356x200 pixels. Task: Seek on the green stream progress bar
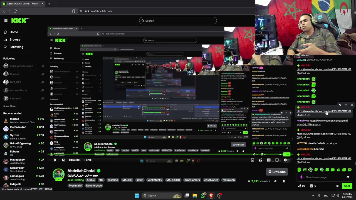(x=170, y=154)
